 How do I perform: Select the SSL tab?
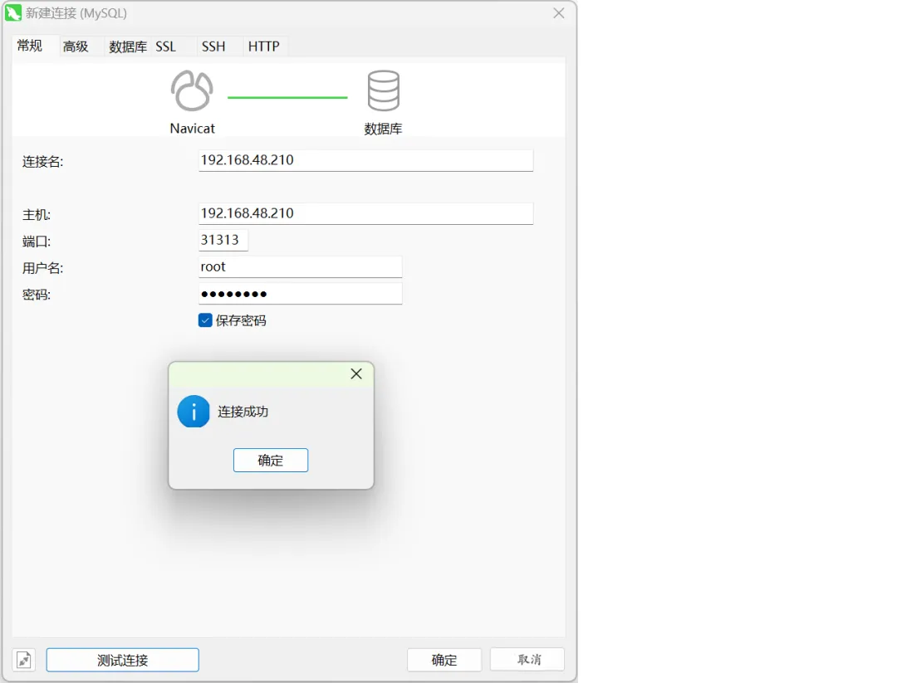pyautogui.click(x=166, y=46)
